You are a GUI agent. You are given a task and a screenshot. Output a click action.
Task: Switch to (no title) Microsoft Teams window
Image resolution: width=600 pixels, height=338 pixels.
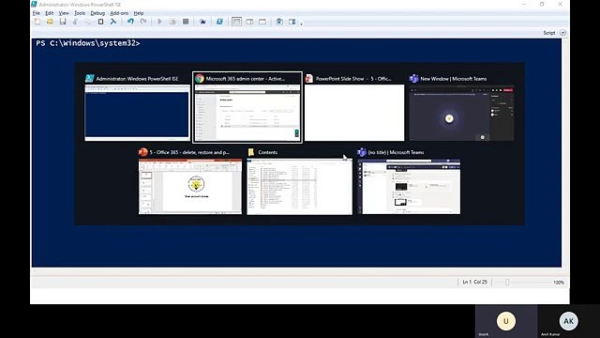409,181
